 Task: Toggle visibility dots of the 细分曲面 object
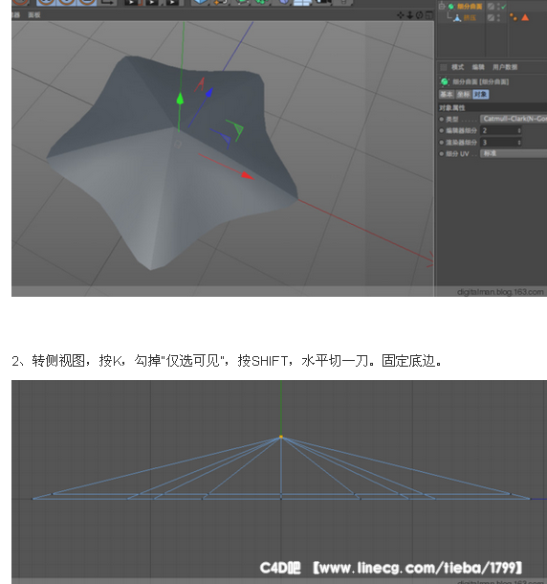point(498,7)
